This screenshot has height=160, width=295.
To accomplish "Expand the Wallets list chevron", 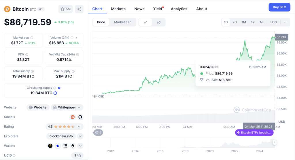I will tap(80, 146).
